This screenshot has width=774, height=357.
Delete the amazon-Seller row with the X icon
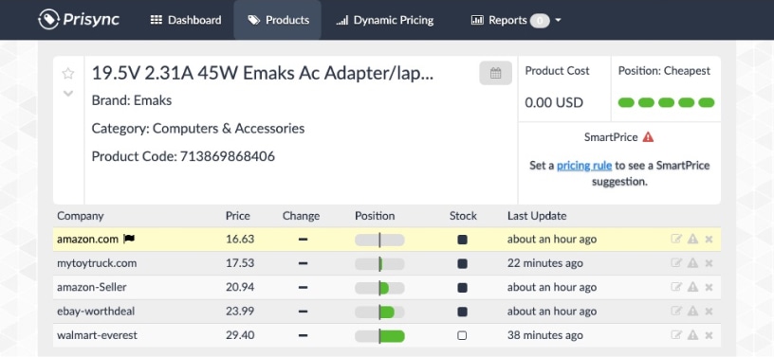tap(709, 288)
